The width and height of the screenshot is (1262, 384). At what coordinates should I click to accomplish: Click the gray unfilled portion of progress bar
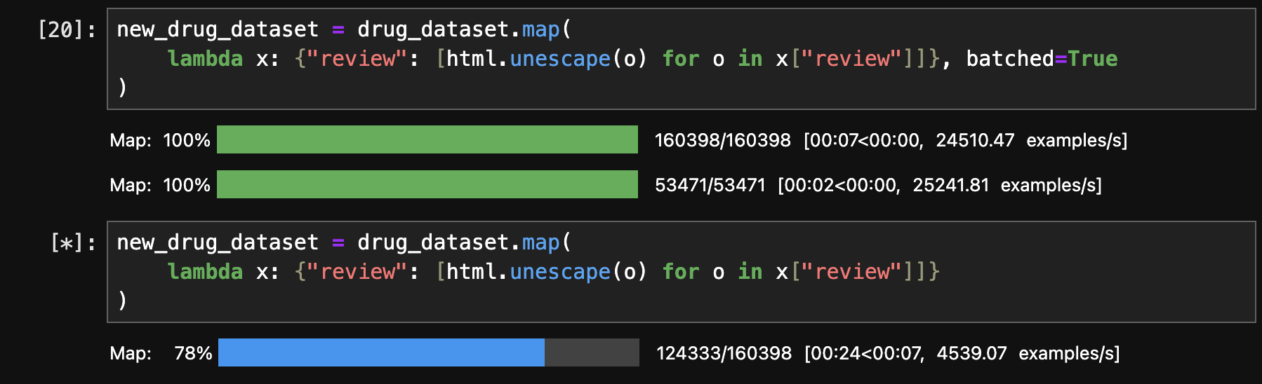(592, 352)
